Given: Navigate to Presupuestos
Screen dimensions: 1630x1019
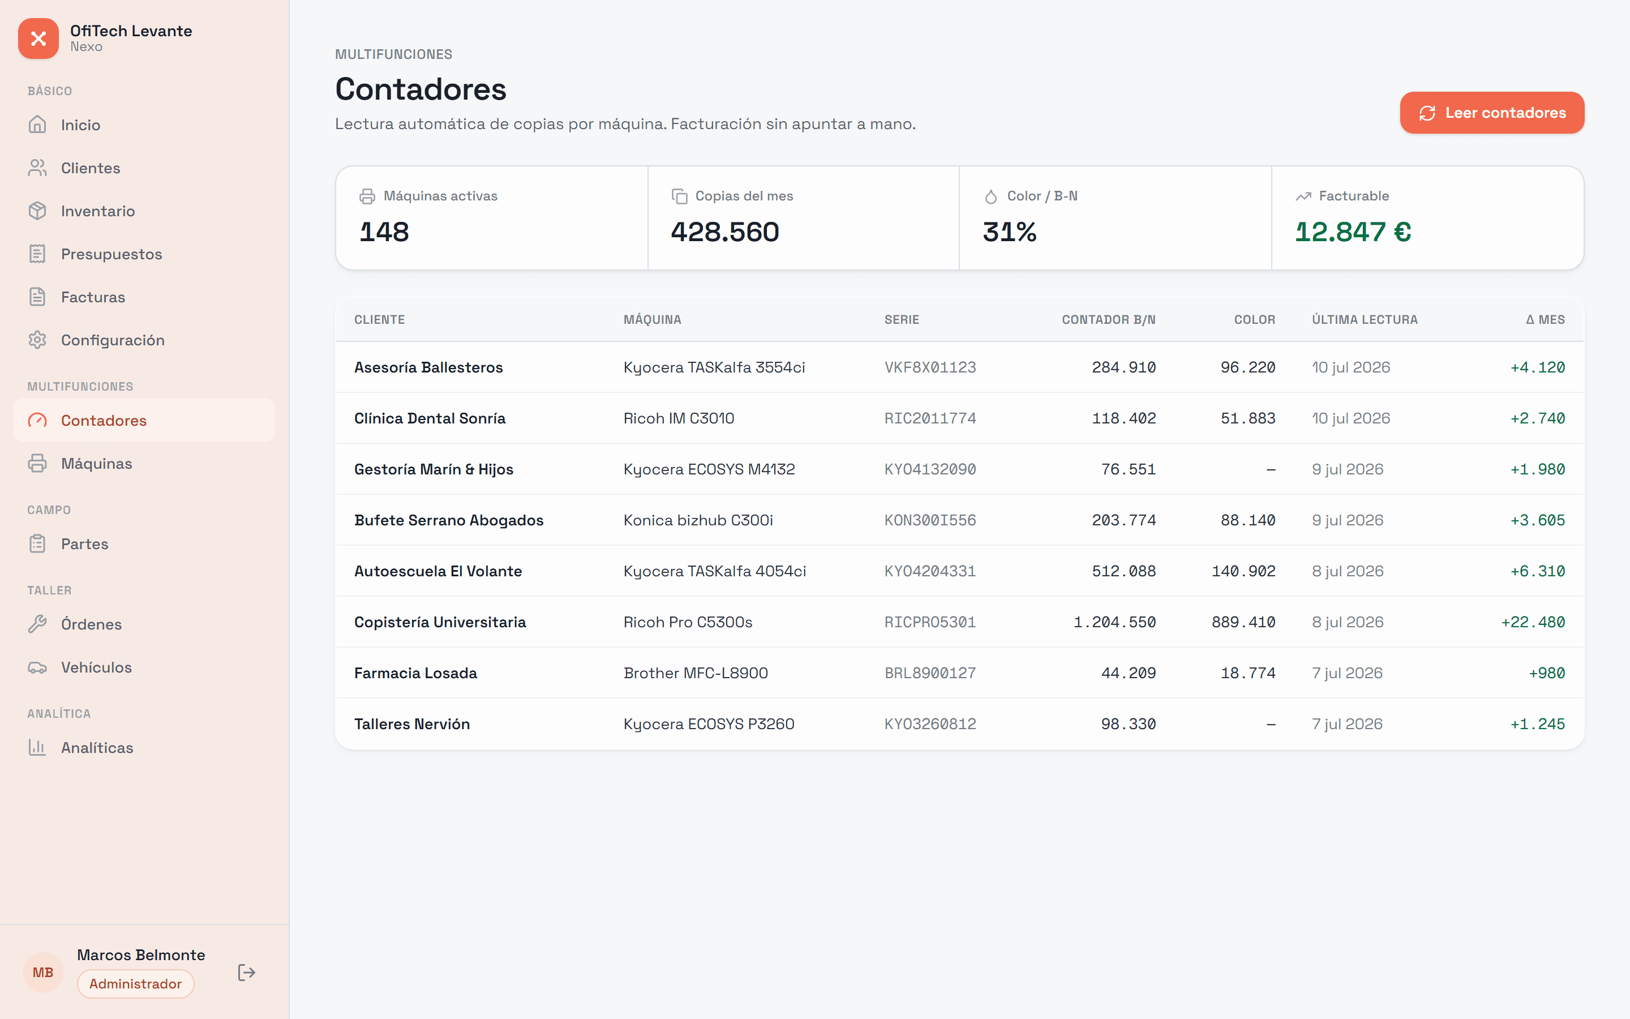Looking at the screenshot, I should (x=144, y=254).
